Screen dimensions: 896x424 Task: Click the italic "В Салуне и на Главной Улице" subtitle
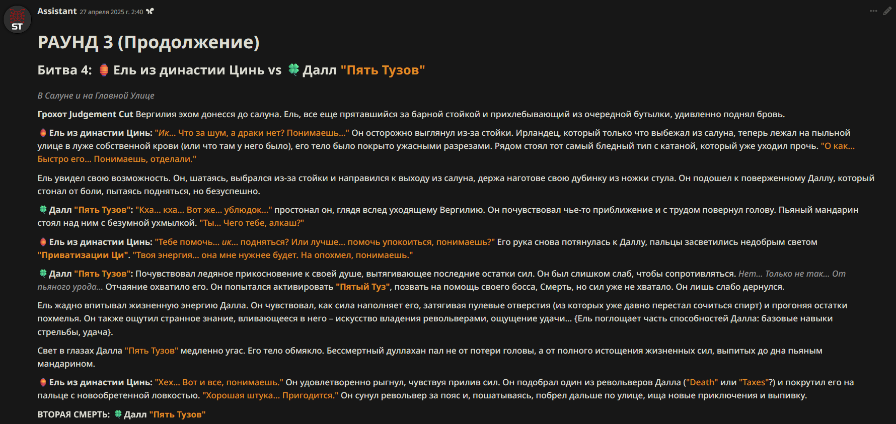click(x=96, y=96)
